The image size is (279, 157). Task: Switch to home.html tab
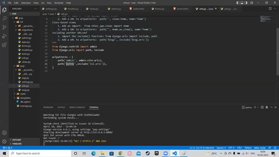[180, 9]
